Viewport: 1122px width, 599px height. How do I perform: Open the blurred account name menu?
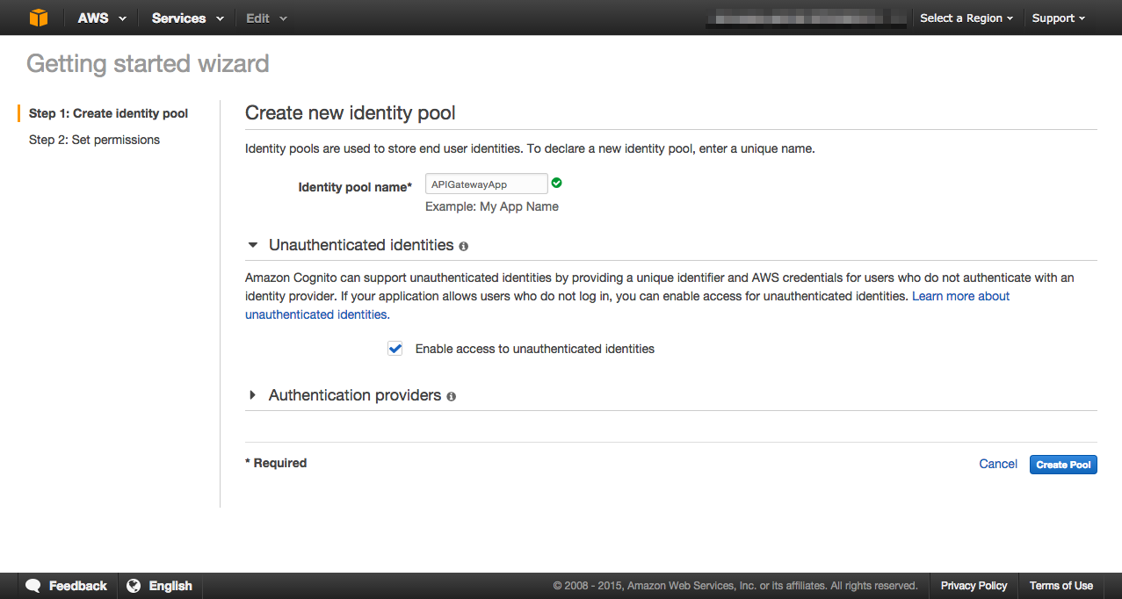click(806, 18)
